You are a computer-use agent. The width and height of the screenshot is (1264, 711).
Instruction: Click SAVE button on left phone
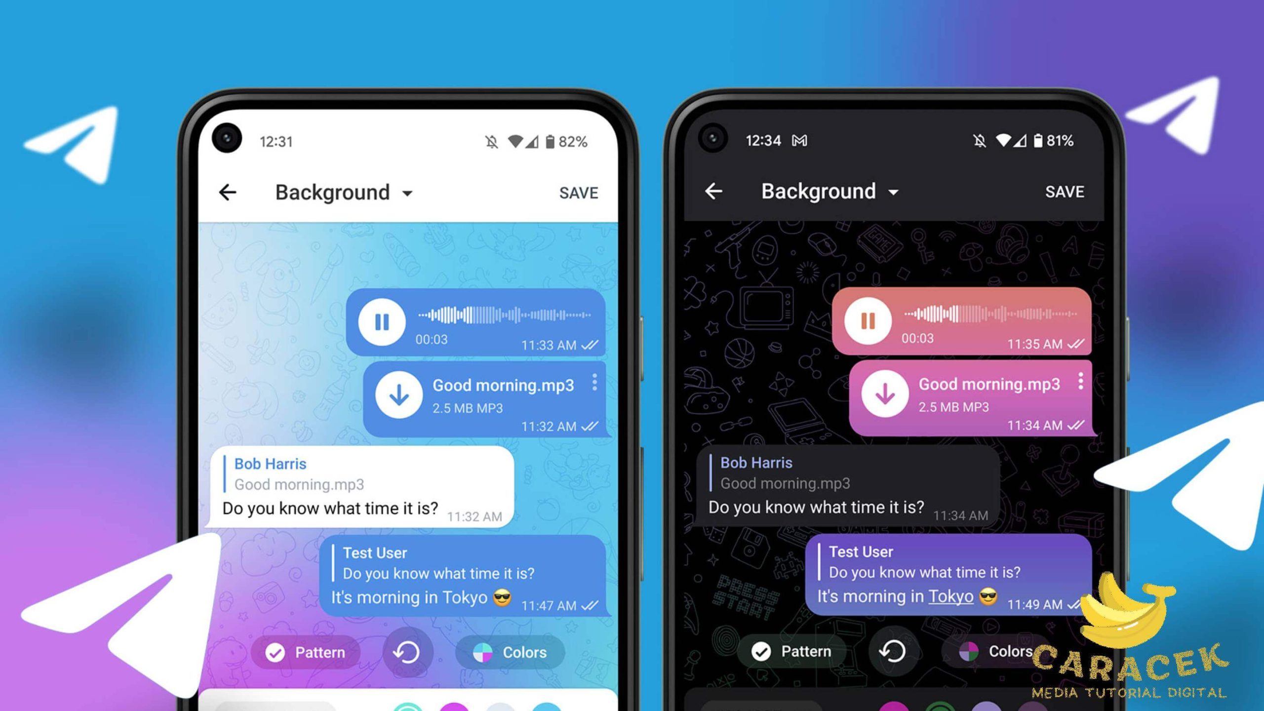(579, 192)
